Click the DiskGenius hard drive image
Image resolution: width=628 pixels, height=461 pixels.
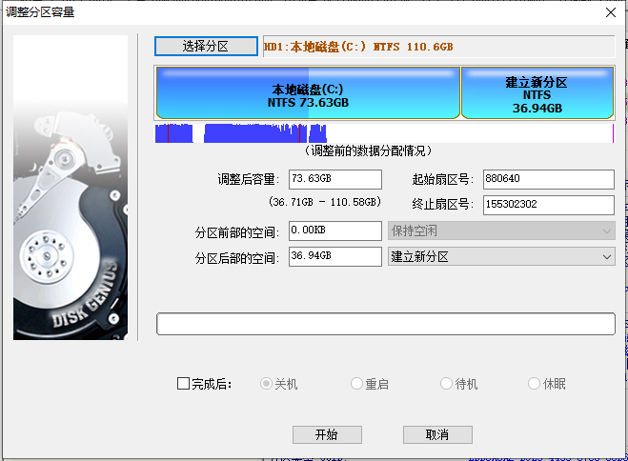coord(71,188)
